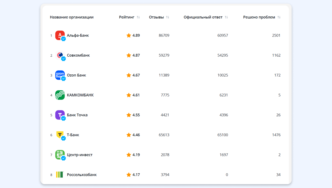Viewport: 332px width, 188px height.
Task: Click the Россельхозбанк name text
Action: pos(82,175)
